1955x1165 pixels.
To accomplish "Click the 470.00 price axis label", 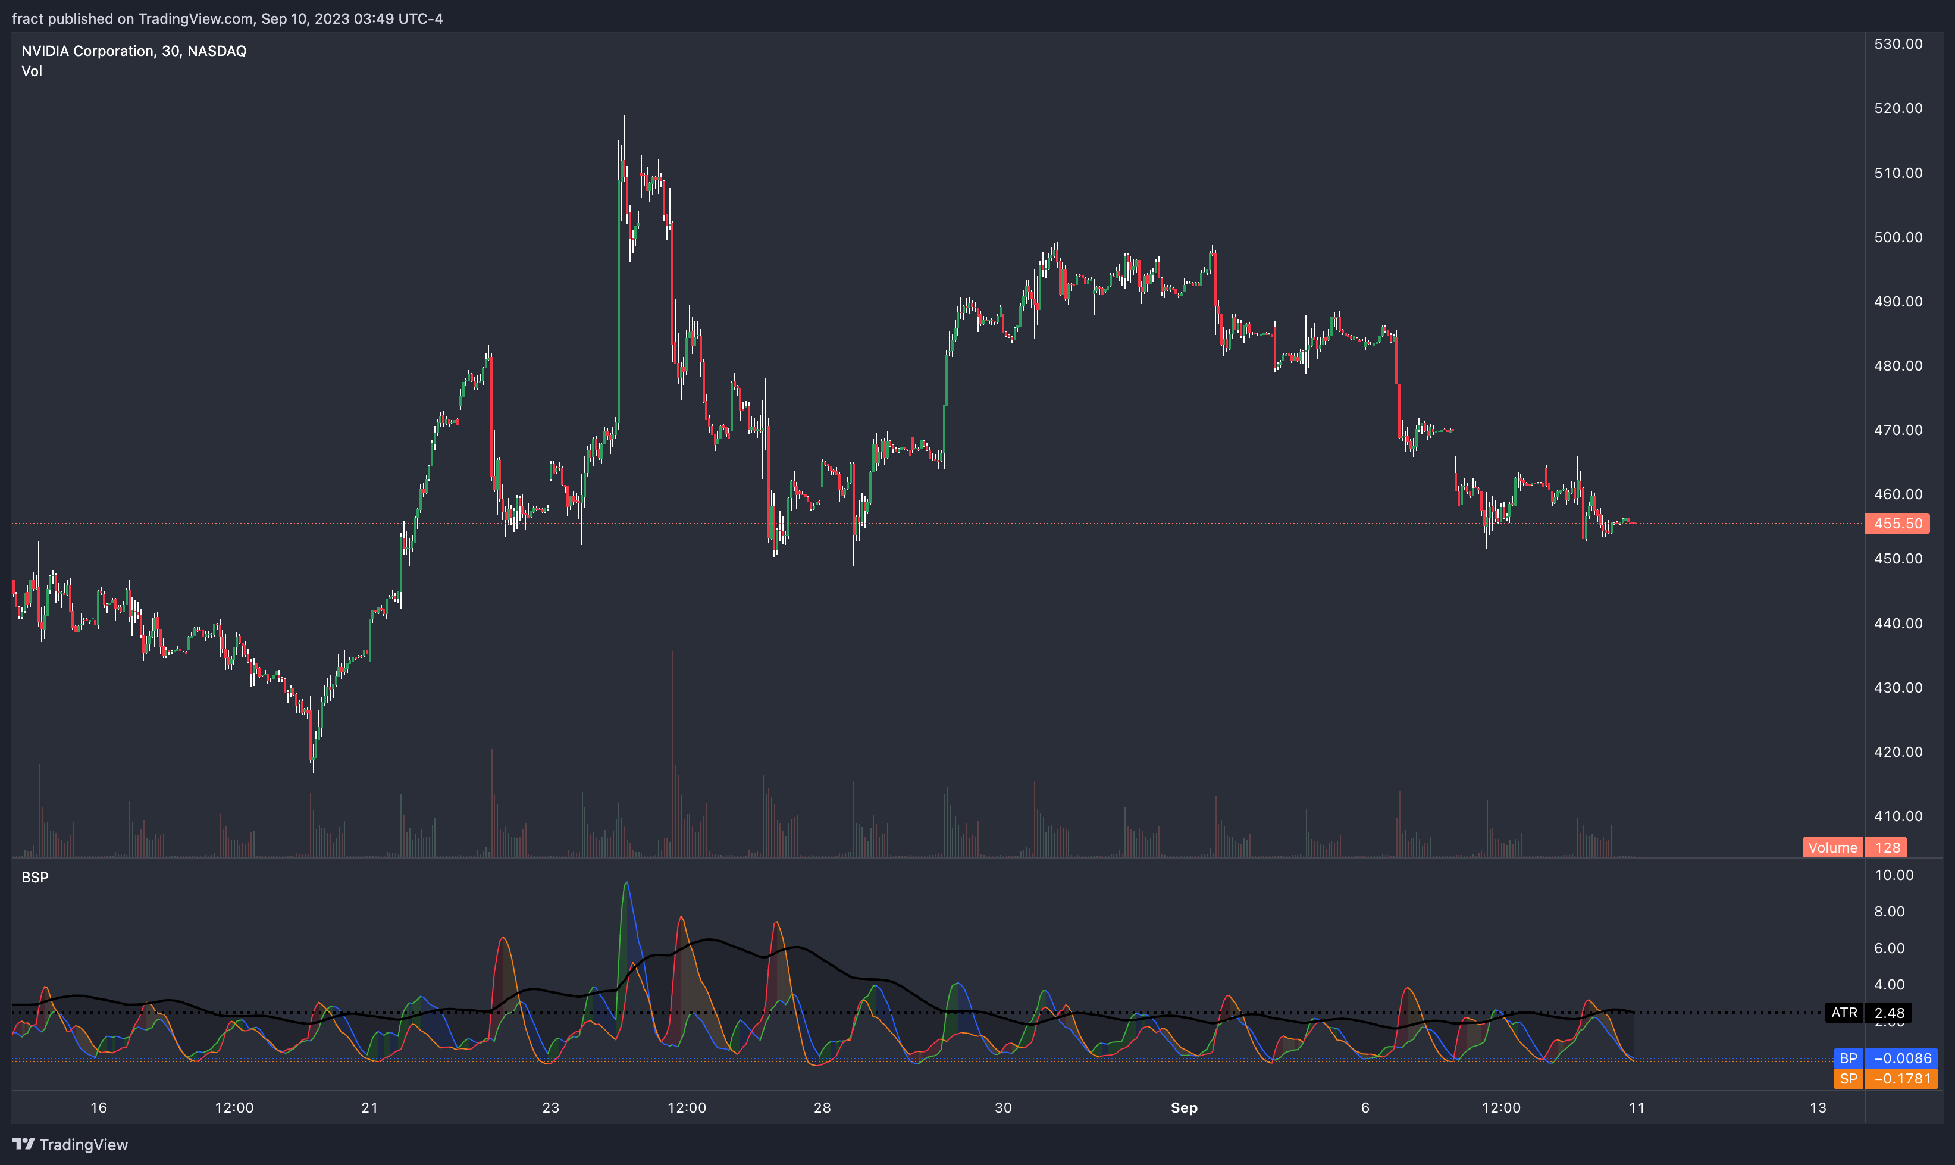I will click(x=1898, y=430).
